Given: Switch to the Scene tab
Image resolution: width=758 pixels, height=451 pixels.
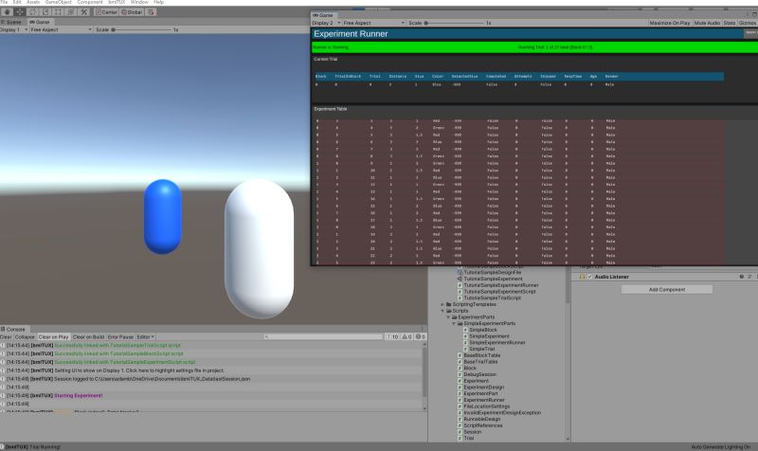Looking at the screenshot, I should coord(11,22).
